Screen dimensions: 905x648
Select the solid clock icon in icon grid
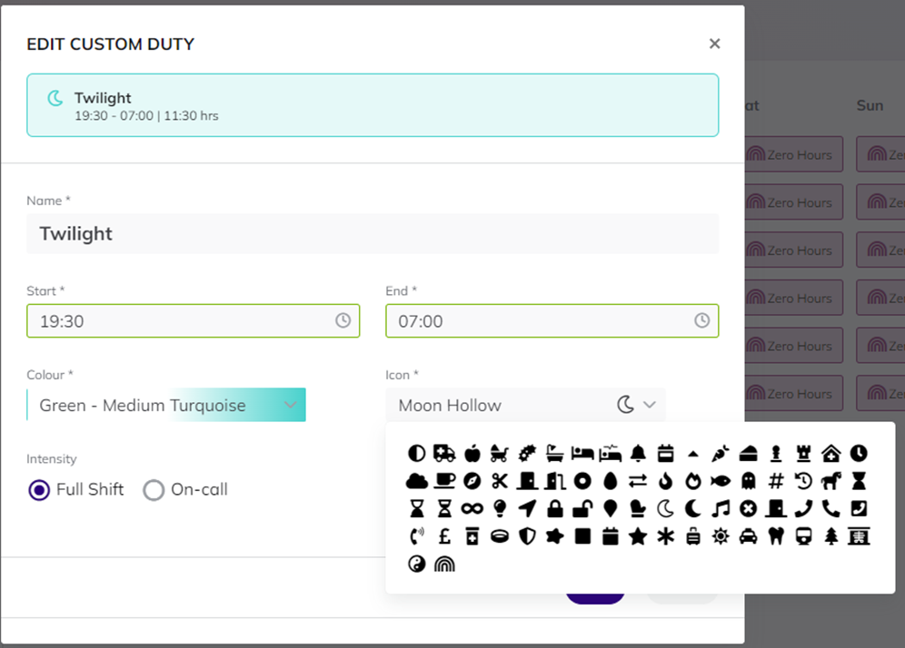(x=859, y=454)
